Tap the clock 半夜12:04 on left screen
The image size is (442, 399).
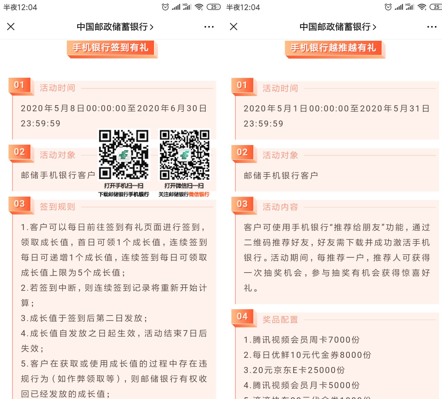point(20,7)
